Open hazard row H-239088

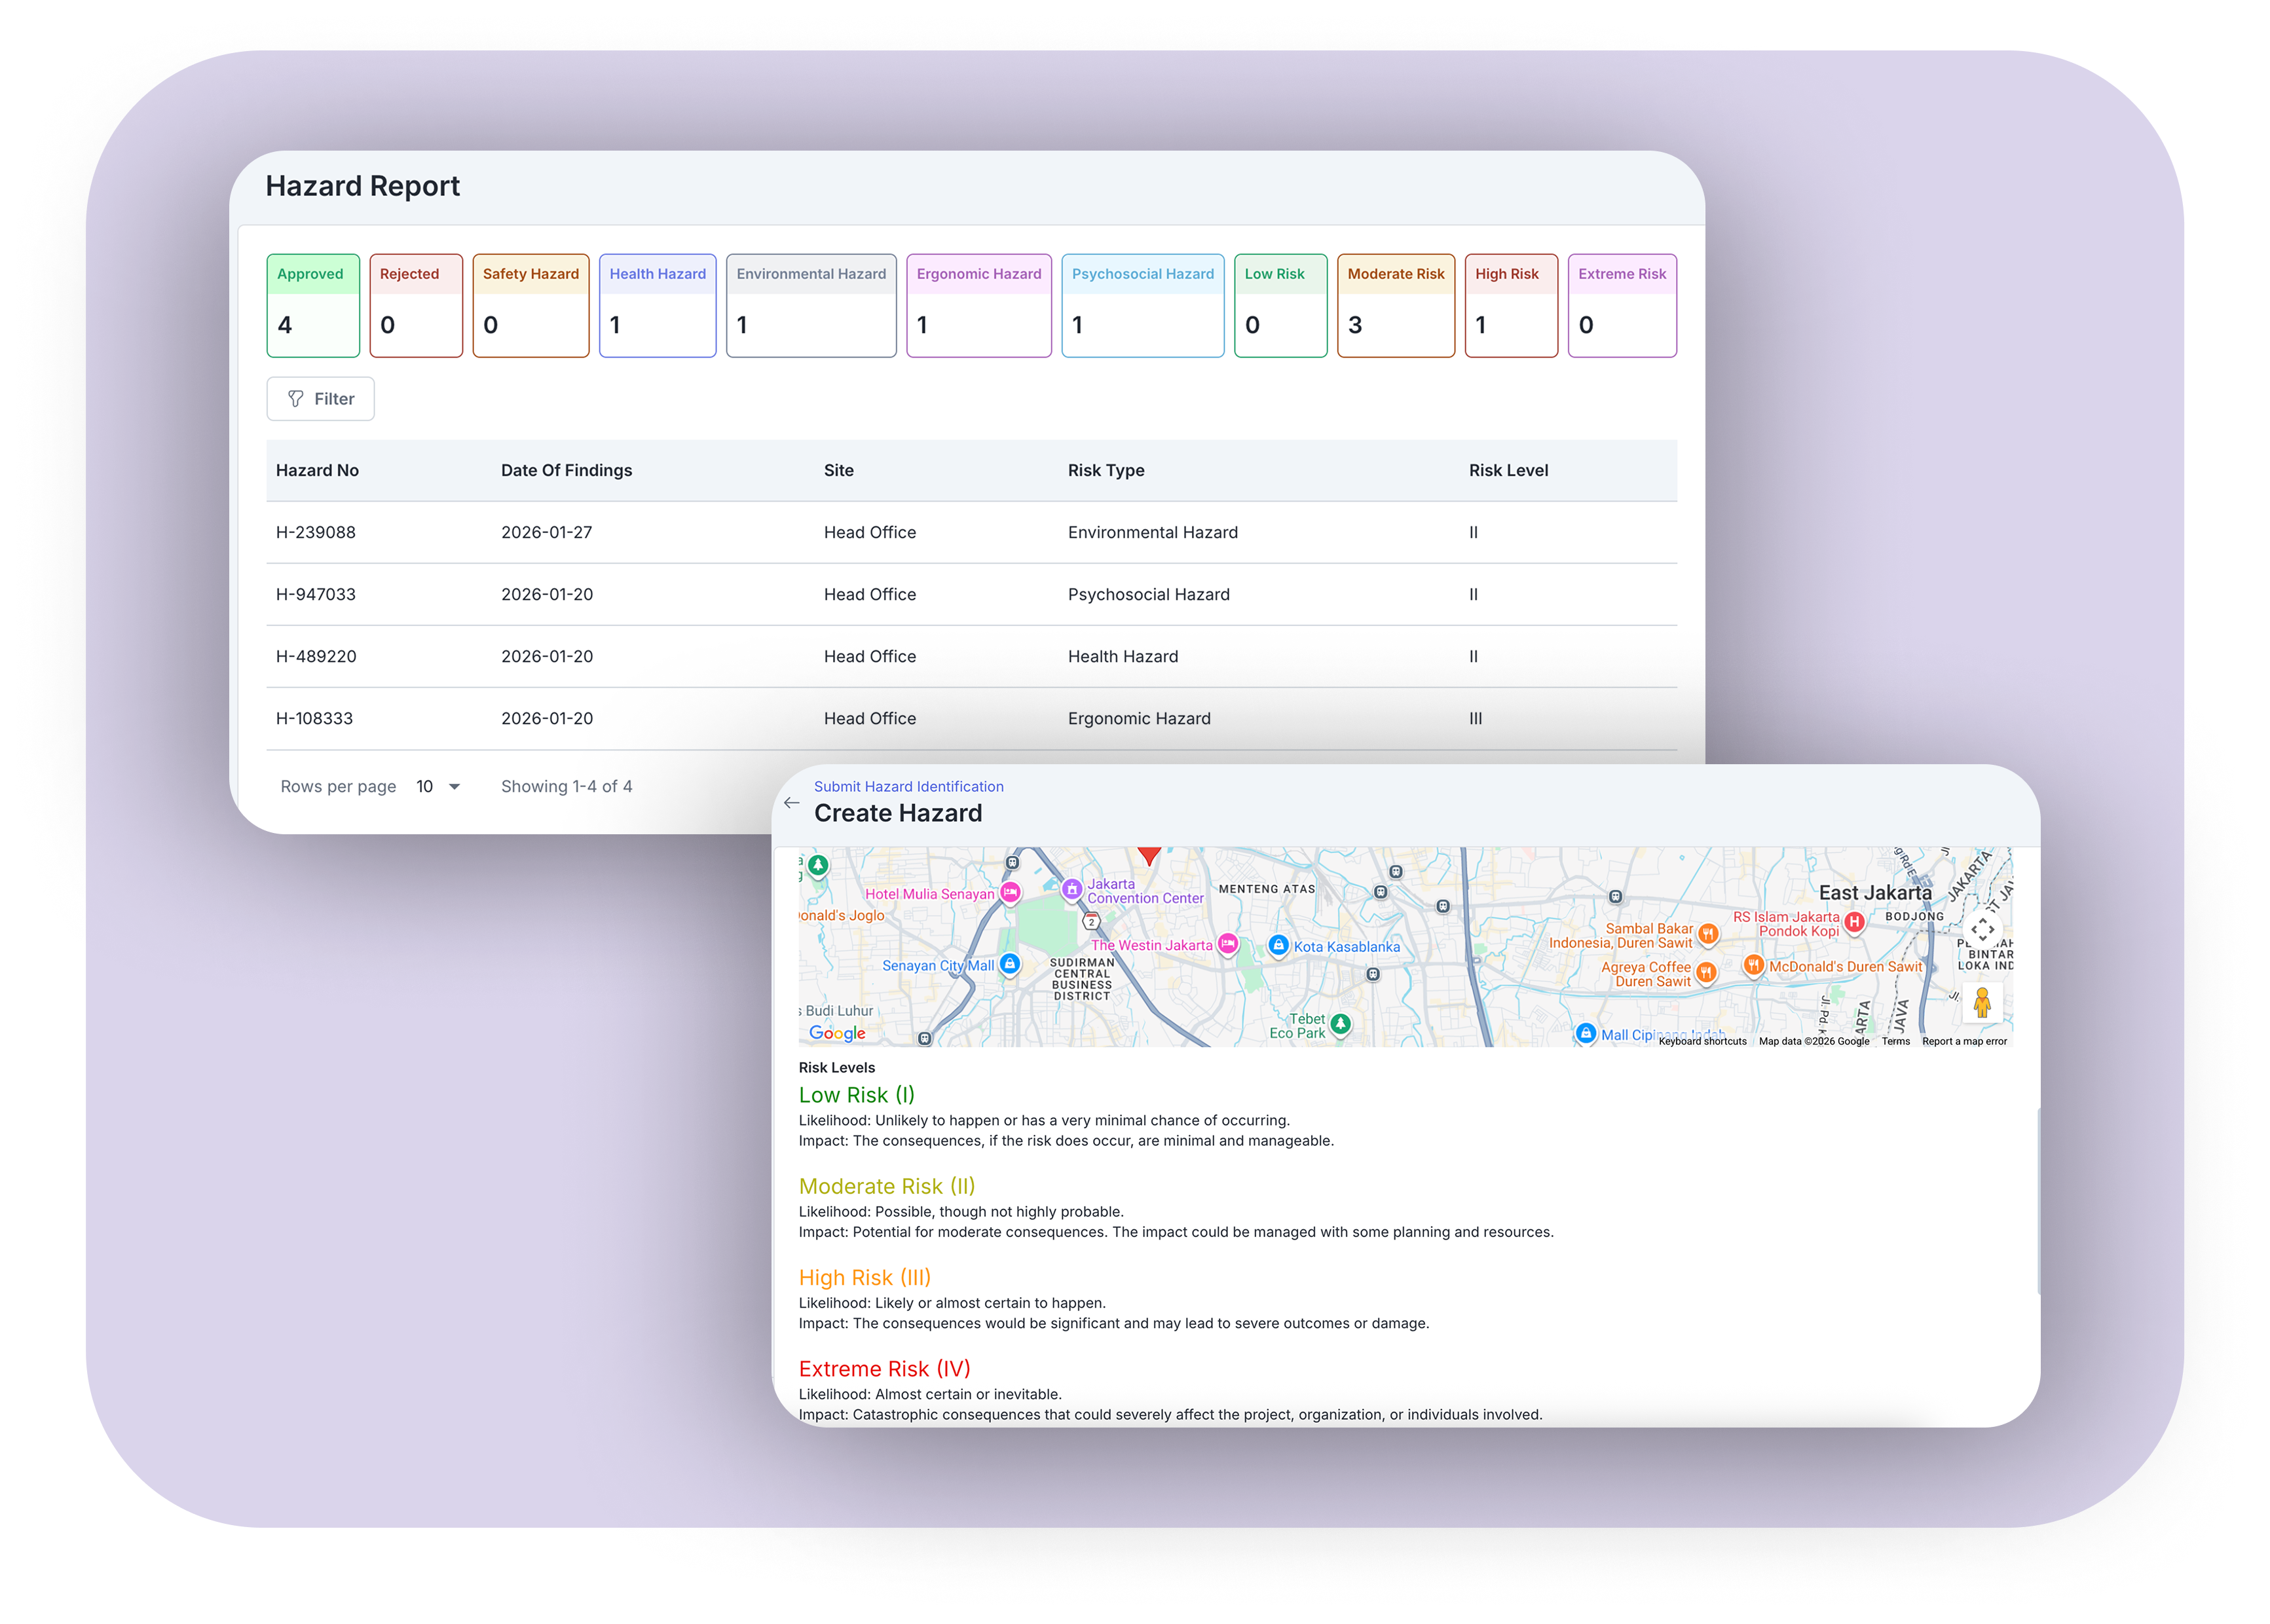click(316, 532)
